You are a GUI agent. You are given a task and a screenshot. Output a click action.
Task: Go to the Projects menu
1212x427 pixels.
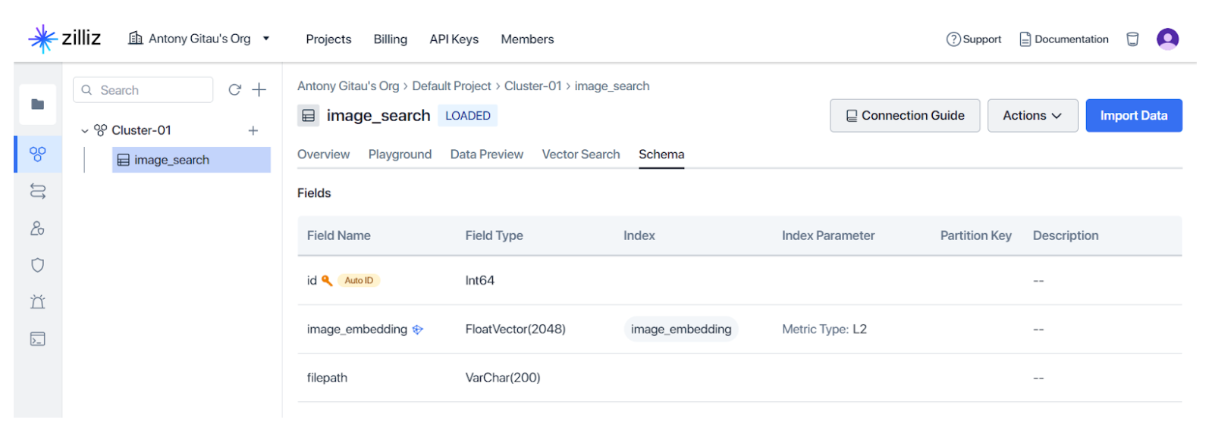point(328,39)
